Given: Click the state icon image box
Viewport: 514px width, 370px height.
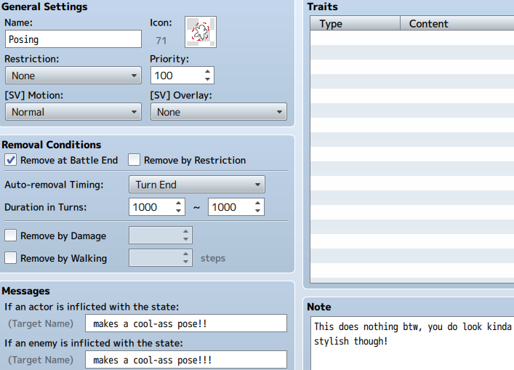Looking at the screenshot, I should (200, 31).
